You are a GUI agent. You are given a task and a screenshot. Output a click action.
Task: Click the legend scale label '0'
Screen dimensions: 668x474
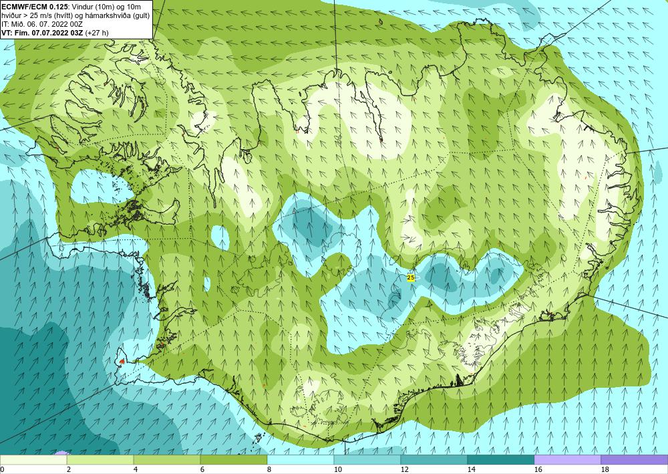2,470
